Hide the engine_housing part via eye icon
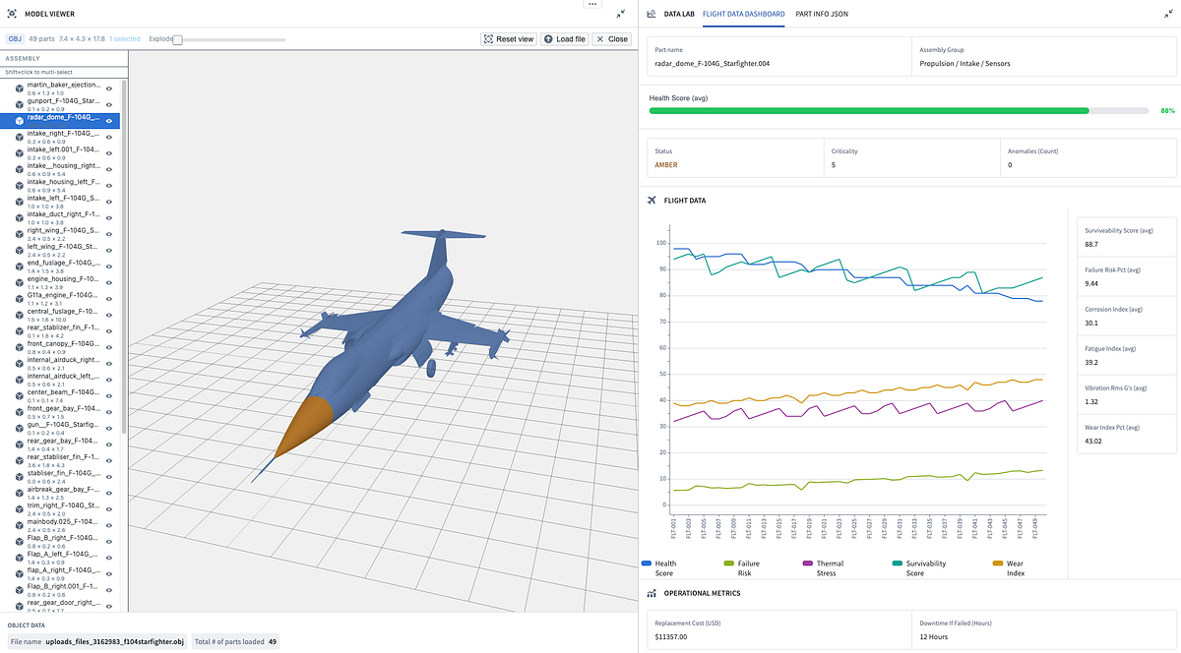Image resolution: width=1181 pixels, height=653 pixels. click(109, 282)
